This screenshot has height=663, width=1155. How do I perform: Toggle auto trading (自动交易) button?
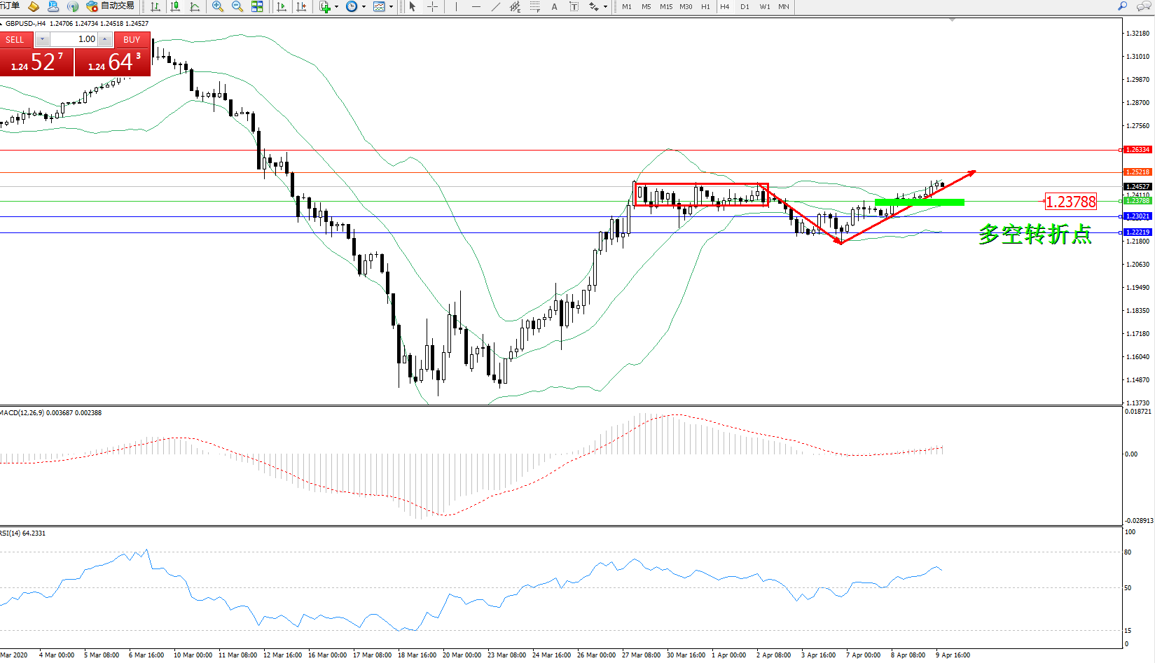110,6
